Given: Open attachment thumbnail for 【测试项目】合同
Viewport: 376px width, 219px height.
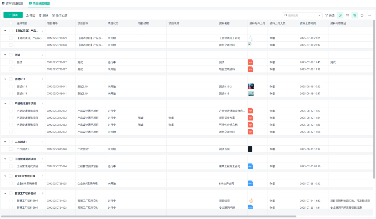Looking at the screenshot, I should click(251, 38).
